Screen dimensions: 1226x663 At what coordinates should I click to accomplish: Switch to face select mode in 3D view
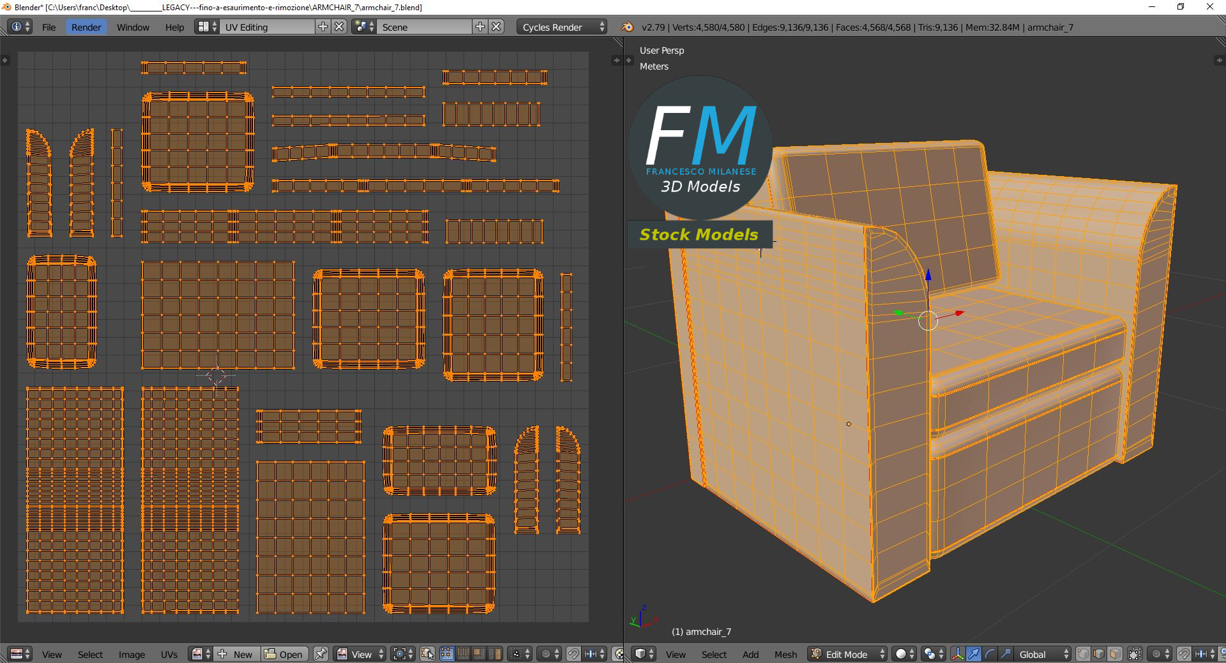pos(1115,654)
